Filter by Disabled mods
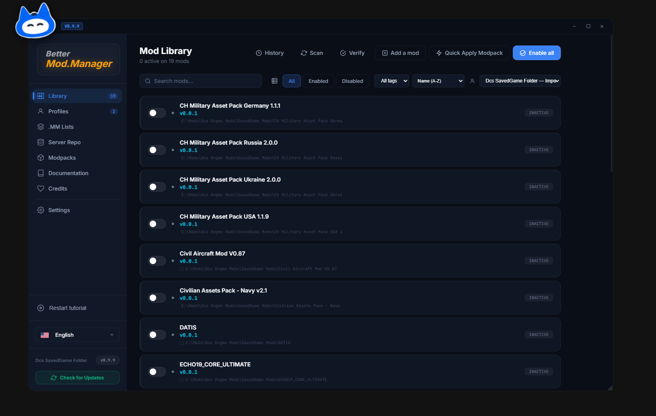Image resolution: width=656 pixels, height=416 pixels. [353, 81]
